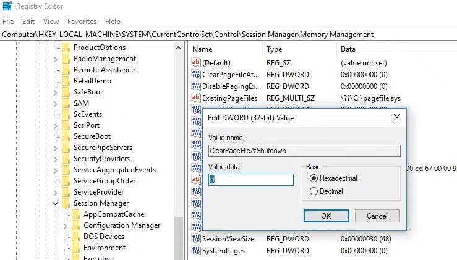Viewport: 457px width, 260px height.
Task: Click the SafeBoot folder icon
Action: coord(66,92)
